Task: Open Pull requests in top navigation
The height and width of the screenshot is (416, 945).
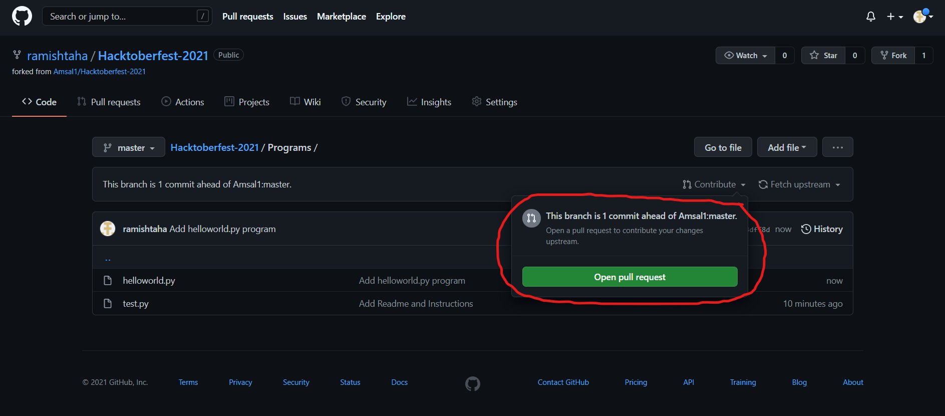Action: 248,17
